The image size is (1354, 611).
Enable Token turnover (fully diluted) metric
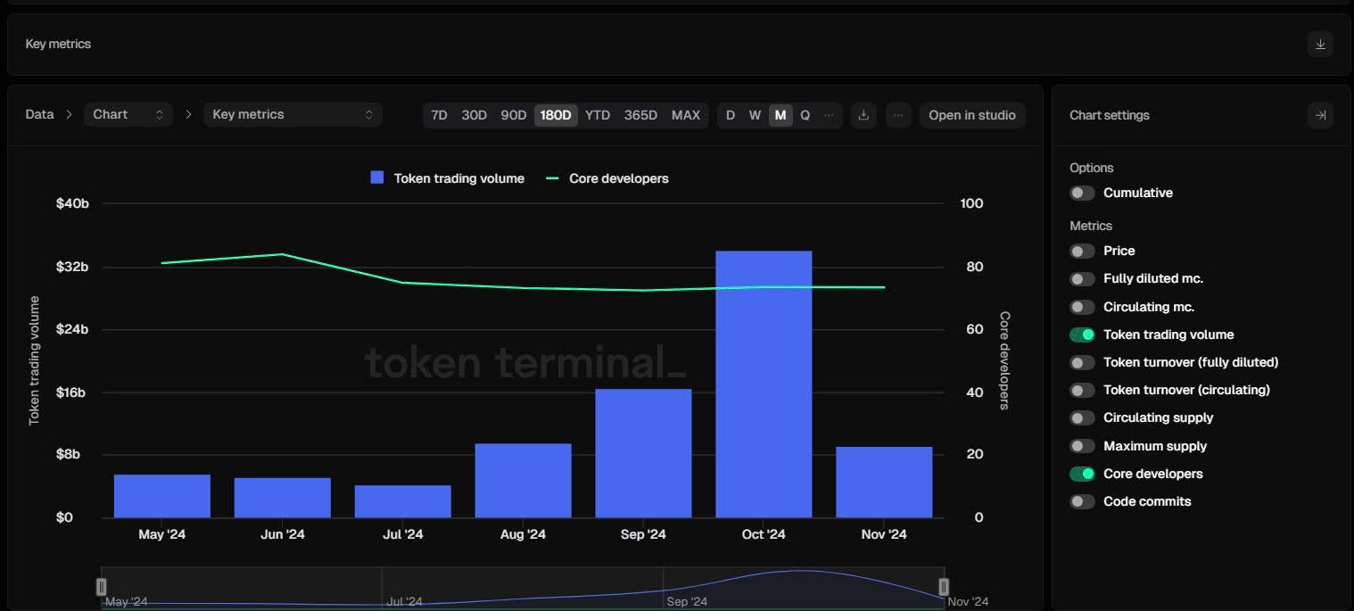(x=1082, y=362)
